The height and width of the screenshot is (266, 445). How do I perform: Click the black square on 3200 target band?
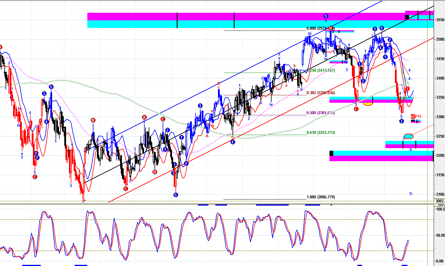click(x=331, y=153)
